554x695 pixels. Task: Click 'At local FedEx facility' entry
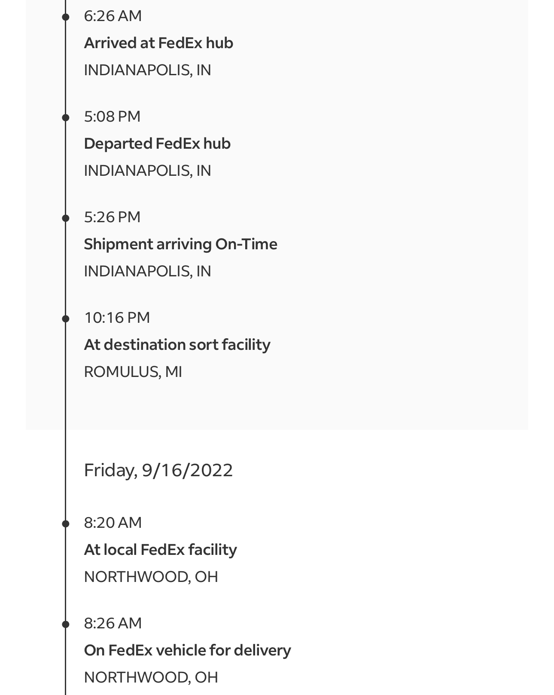coord(160,550)
